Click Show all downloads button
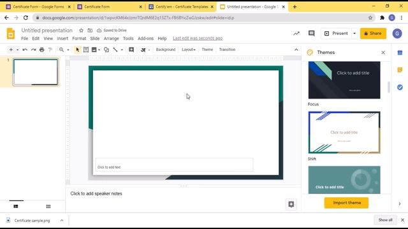The image size is (408, 229). click(385, 220)
